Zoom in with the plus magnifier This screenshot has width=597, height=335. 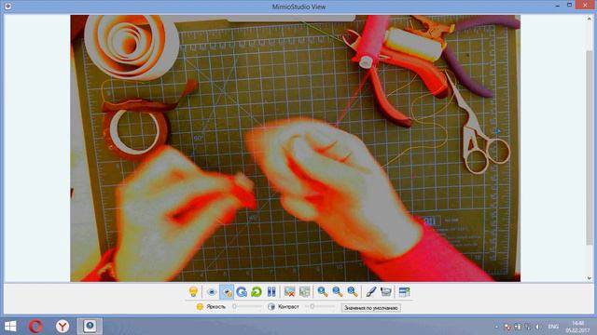323,291
